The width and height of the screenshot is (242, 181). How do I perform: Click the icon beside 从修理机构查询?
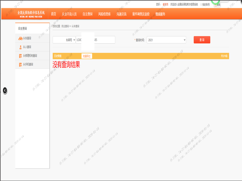tap(20, 56)
